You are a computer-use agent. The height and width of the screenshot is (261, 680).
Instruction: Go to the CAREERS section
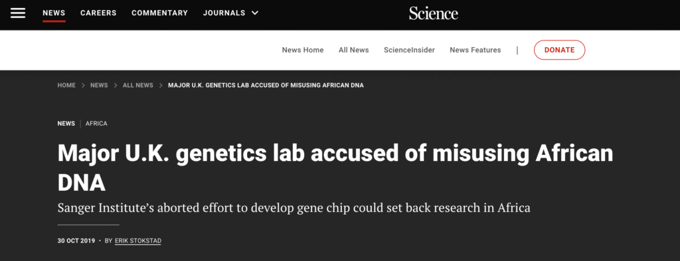(98, 13)
